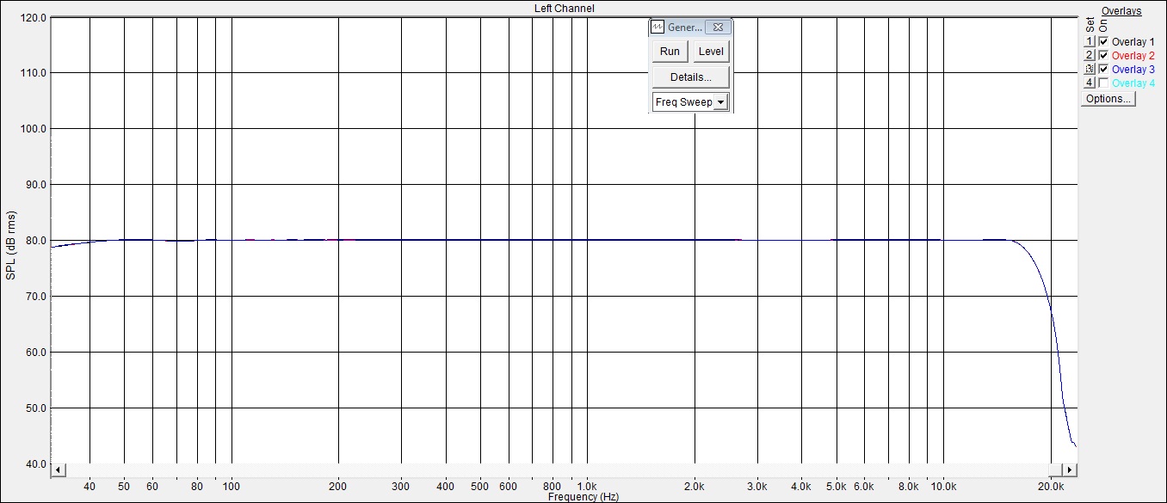1167x503 pixels.
Task: Open the Freq Sweep dropdown arrow
Action: tap(720, 102)
